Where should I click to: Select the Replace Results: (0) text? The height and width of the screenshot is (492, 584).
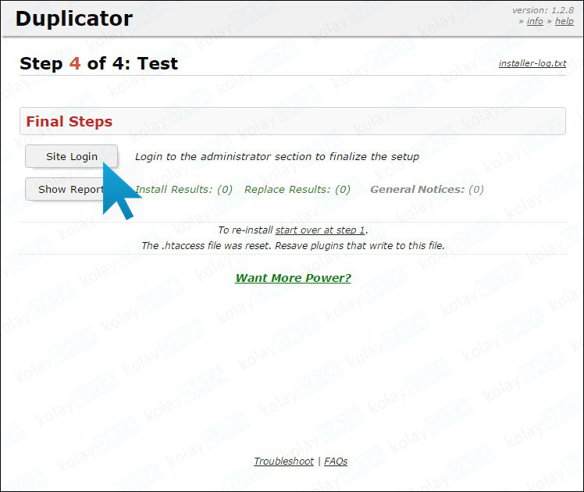(x=297, y=190)
